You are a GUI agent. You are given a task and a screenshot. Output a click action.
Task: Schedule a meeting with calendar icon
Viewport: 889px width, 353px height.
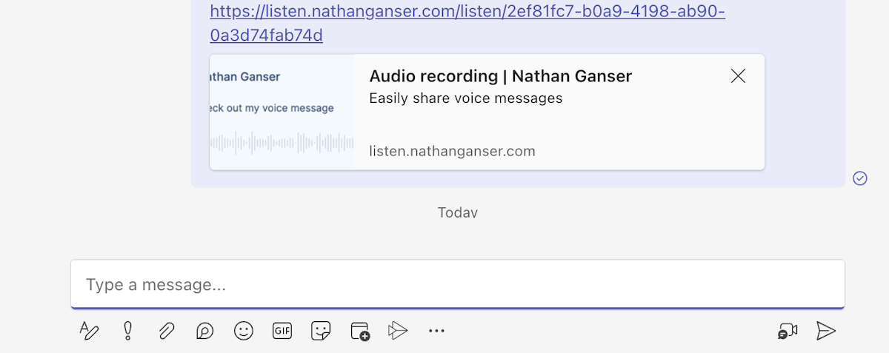(x=360, y=331)
